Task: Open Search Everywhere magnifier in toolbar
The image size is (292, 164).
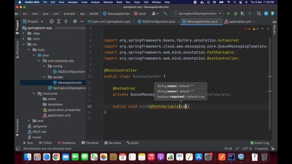Action: tap(259, 14)
